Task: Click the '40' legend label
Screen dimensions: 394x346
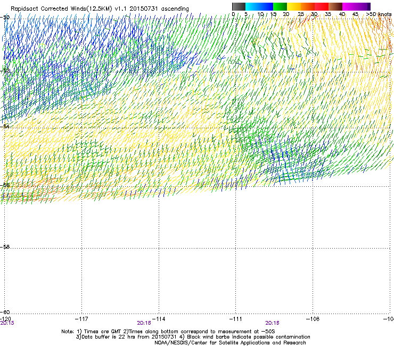Action: (x=342, y=14)
